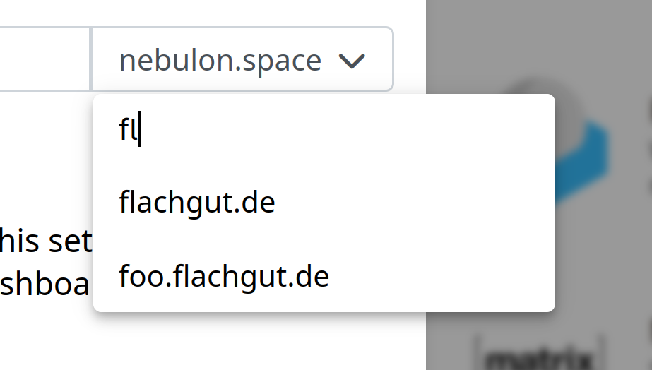Viewport: 652px width, 370px height.
Task: Focus the domain filter field containing "fl"
Action: tap(324, 129)
